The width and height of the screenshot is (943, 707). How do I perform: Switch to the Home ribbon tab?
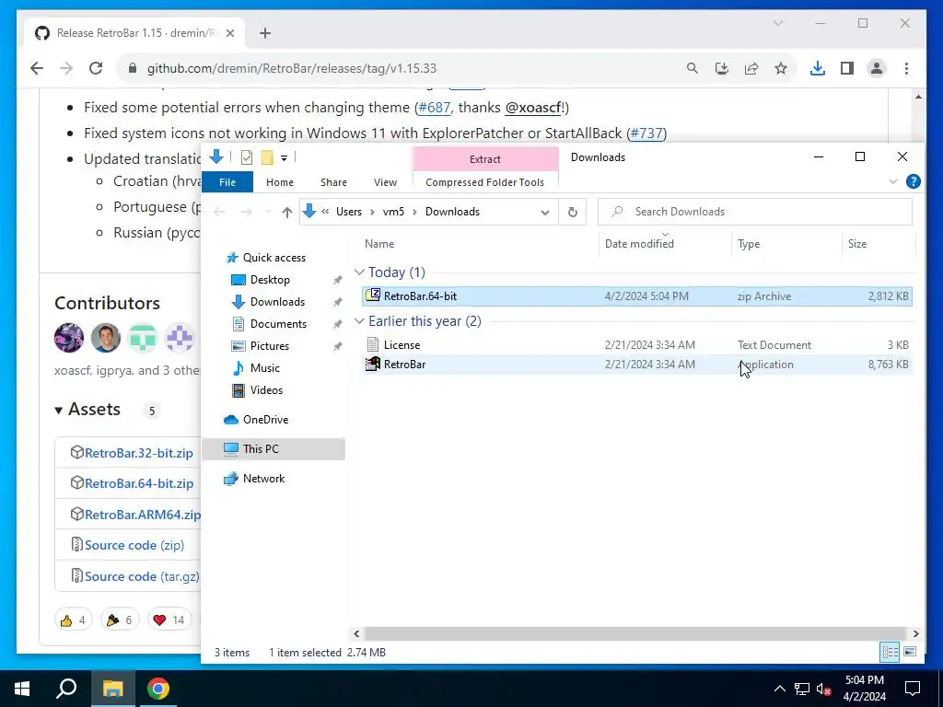tap(280, 182)
